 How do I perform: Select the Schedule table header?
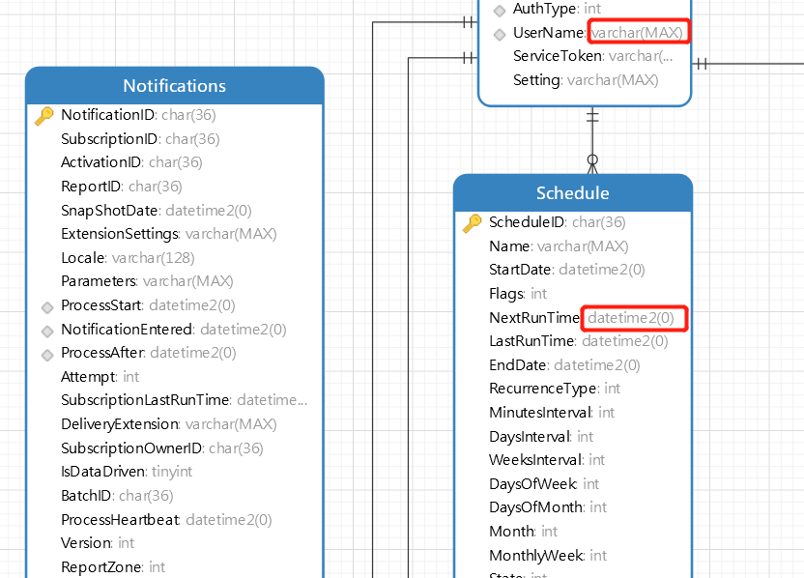coord(573,193)
